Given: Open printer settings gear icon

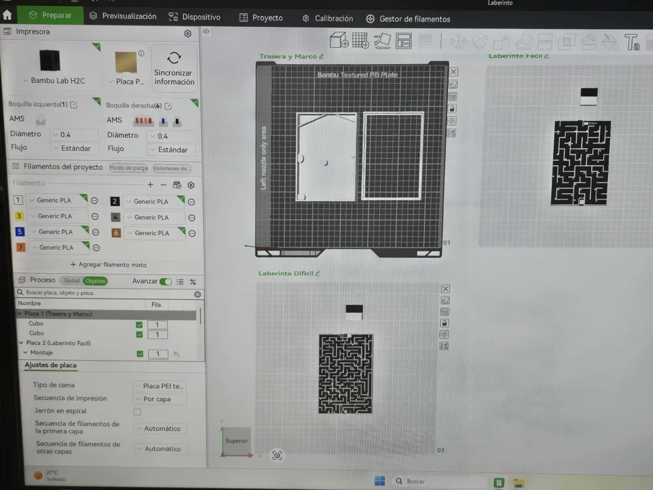Looking at the screenshot, I should pos(188,33).
